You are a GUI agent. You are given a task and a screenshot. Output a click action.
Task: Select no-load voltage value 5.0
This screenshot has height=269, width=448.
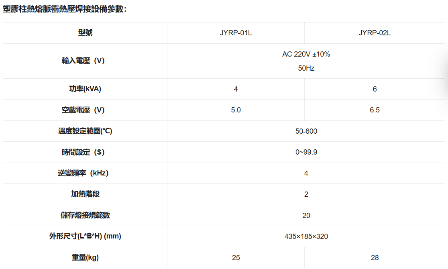tap(236, 110)
